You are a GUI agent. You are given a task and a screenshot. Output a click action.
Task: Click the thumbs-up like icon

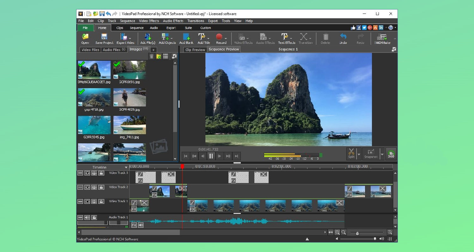tap(354, 28)
